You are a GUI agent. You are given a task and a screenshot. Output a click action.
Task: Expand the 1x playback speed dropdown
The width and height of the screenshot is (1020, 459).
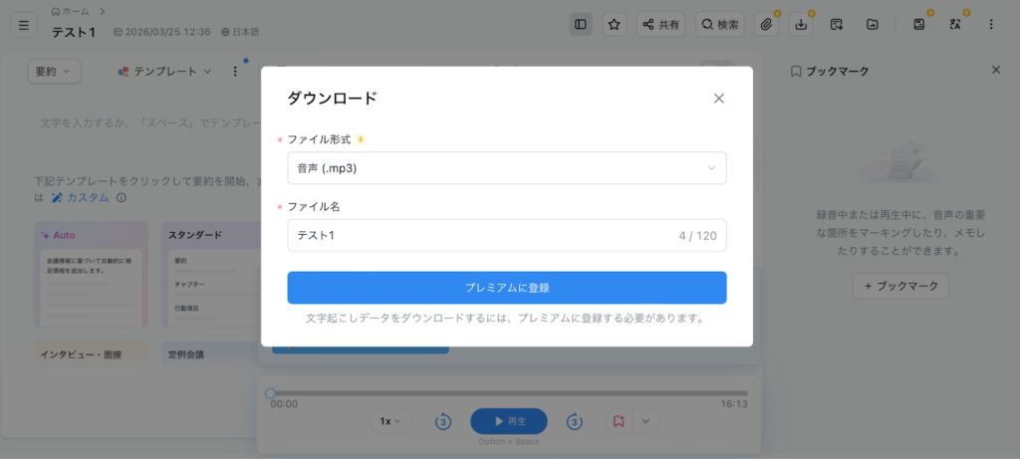[x=389, y=421]
